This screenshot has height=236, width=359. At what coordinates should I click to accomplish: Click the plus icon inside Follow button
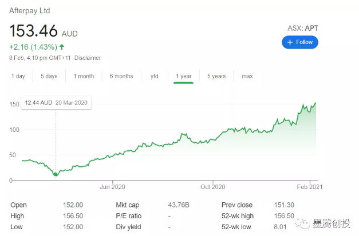290,42
